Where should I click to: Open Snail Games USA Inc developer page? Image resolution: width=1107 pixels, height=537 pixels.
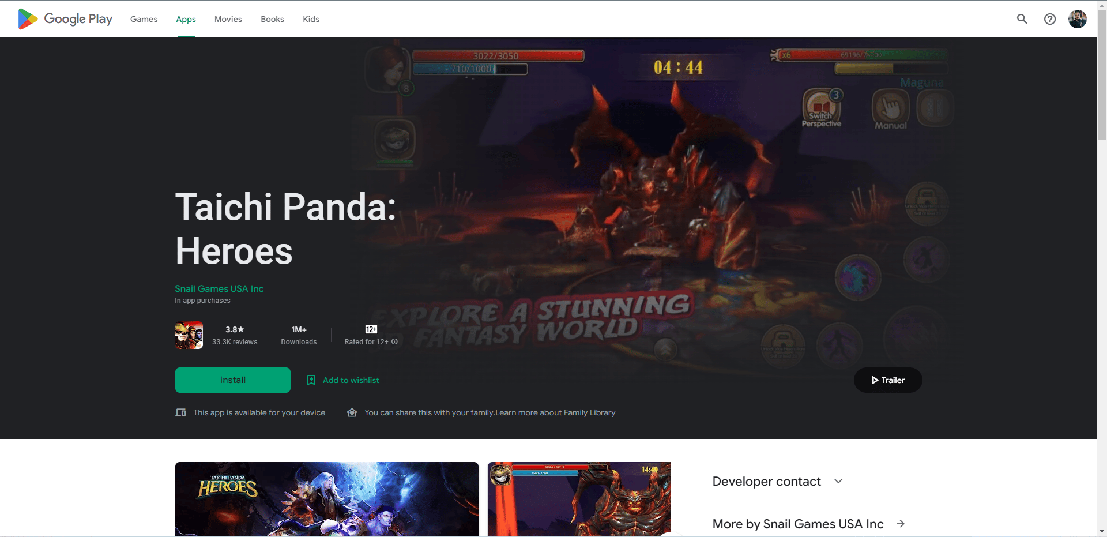(x=219, y=288)
